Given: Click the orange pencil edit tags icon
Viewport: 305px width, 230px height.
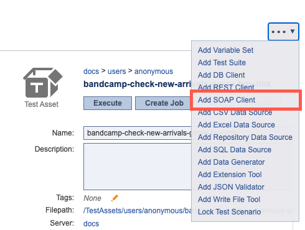Looking at the screenshot, I should coord(115,198).
